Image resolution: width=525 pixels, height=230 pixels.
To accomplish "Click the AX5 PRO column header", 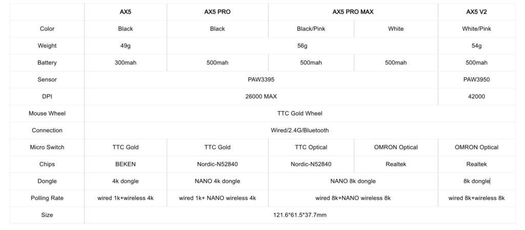I will point(217,12).
